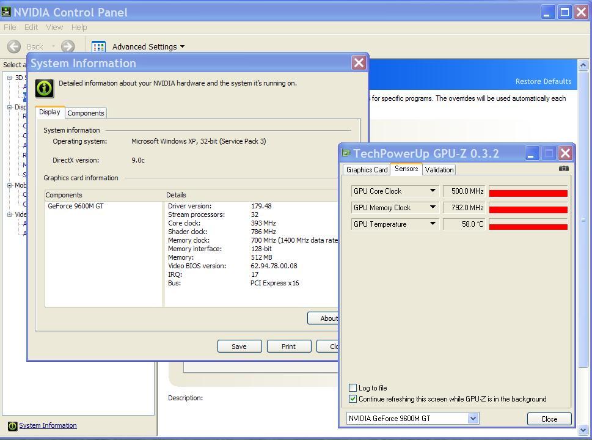Switch to the Validation tab in GPU-Z
This screenshot has width=592, height=440.
point(439,169)
